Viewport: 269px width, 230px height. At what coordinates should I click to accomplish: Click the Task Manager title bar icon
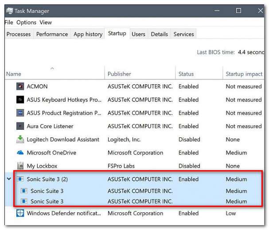click(x=9, y=10)
